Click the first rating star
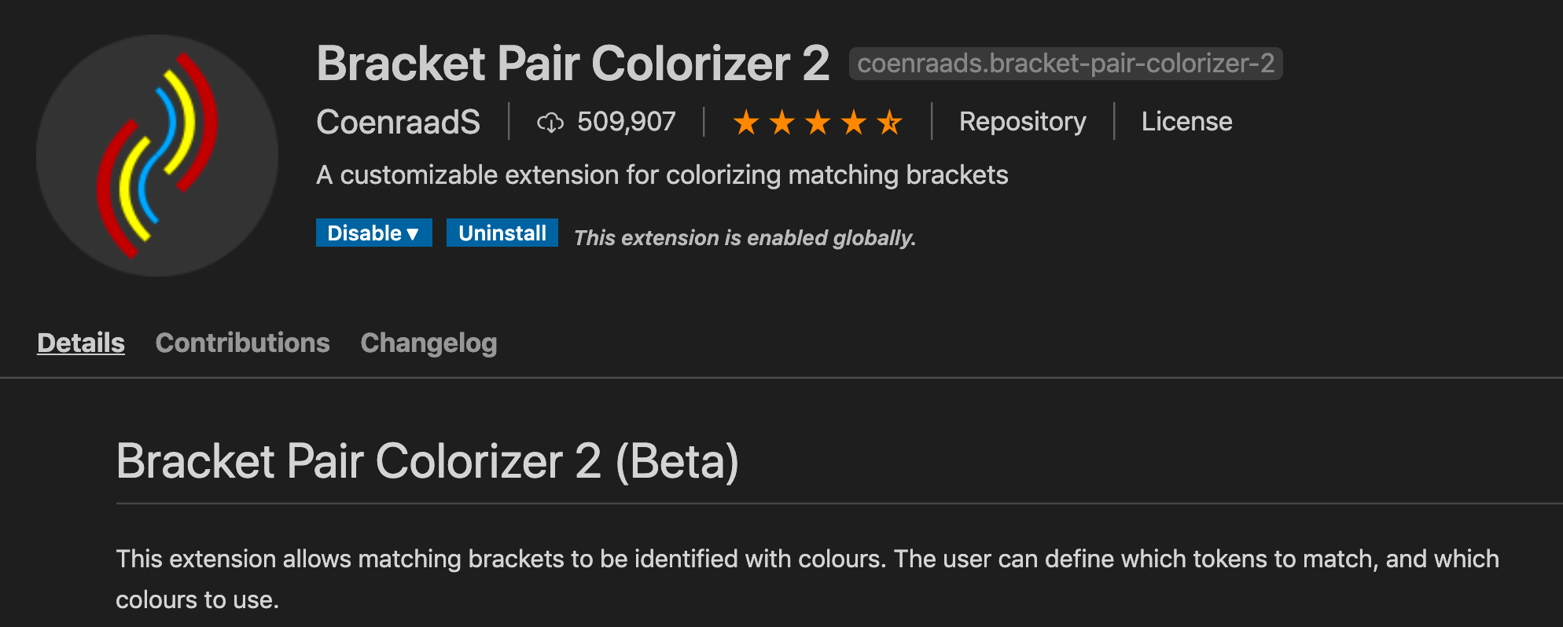The image size is (1563, 627). point(745,123)
